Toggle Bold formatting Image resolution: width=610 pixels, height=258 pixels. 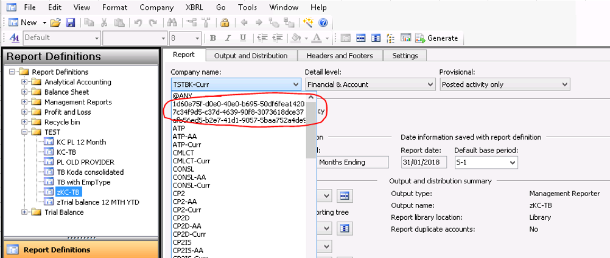click(x=213, y=38)
